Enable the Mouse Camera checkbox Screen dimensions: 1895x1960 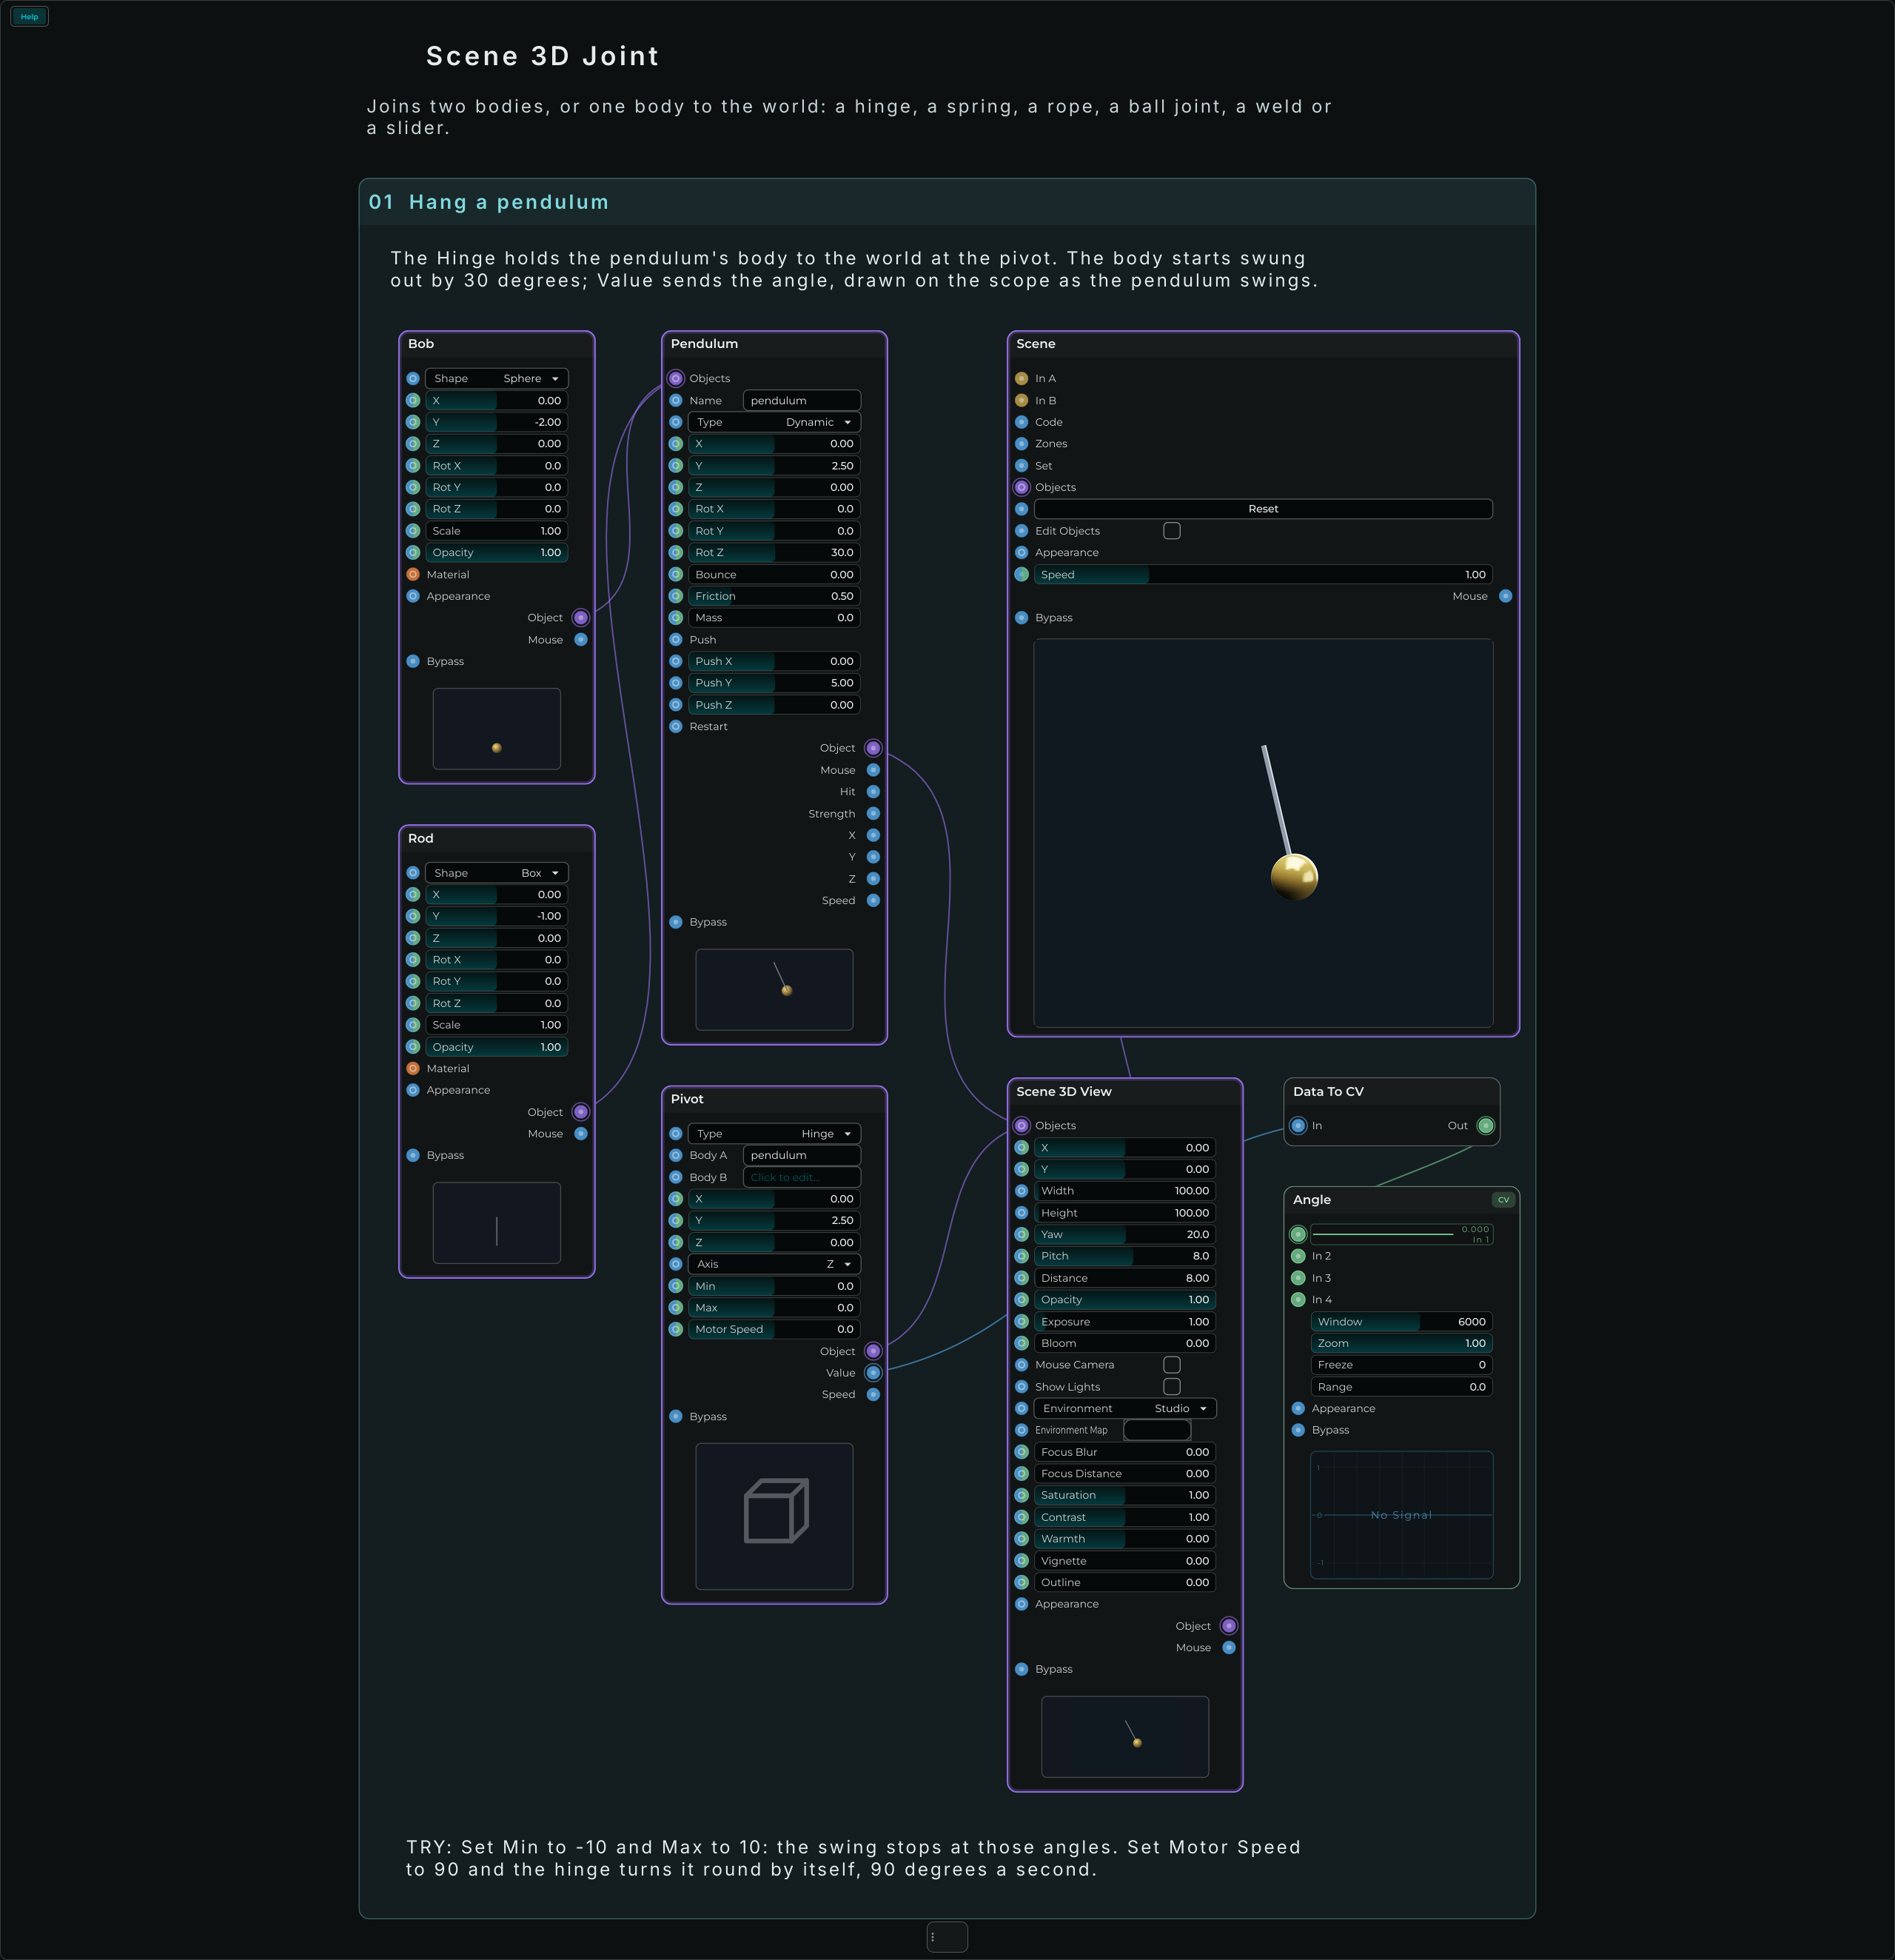1173,1365
